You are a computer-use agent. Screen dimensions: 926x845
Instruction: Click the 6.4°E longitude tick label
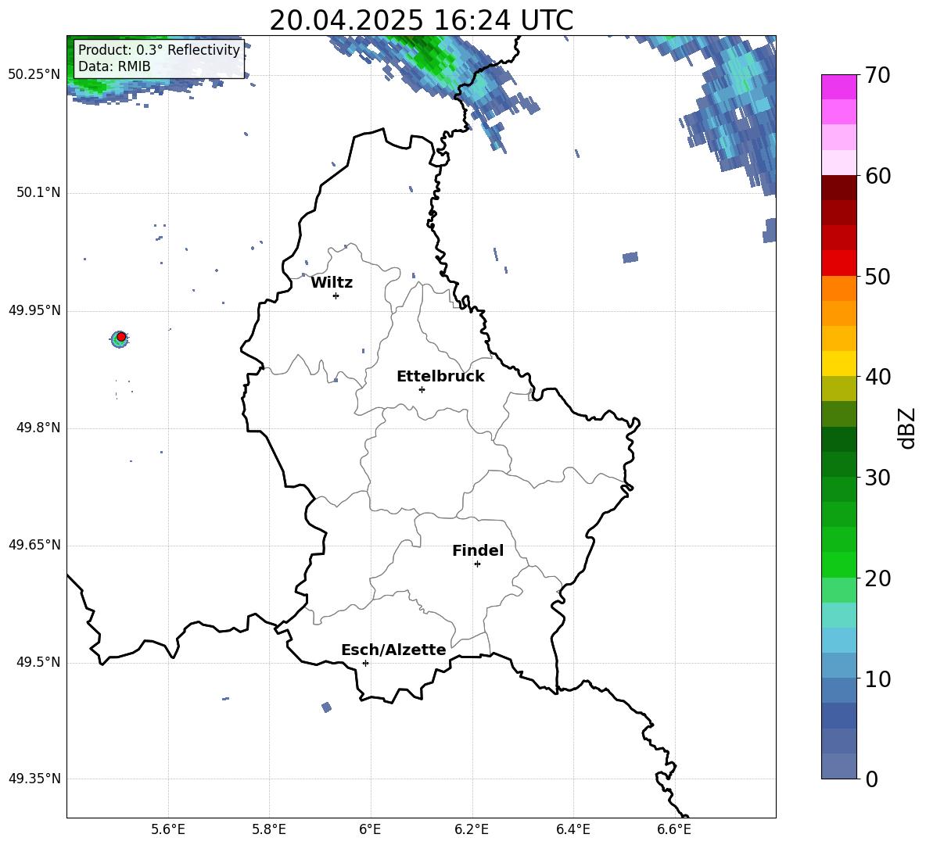572,829
